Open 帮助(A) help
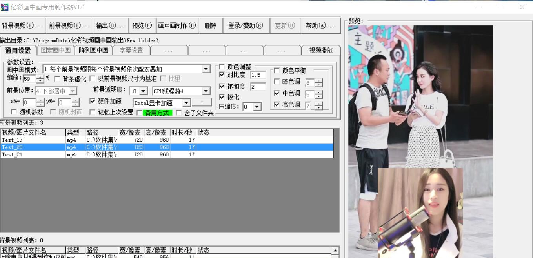533x258 pixels. (x=320, y=25)
